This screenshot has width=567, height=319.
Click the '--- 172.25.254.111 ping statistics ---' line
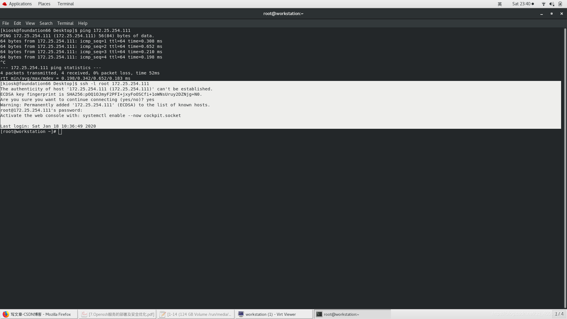[51, 68]
